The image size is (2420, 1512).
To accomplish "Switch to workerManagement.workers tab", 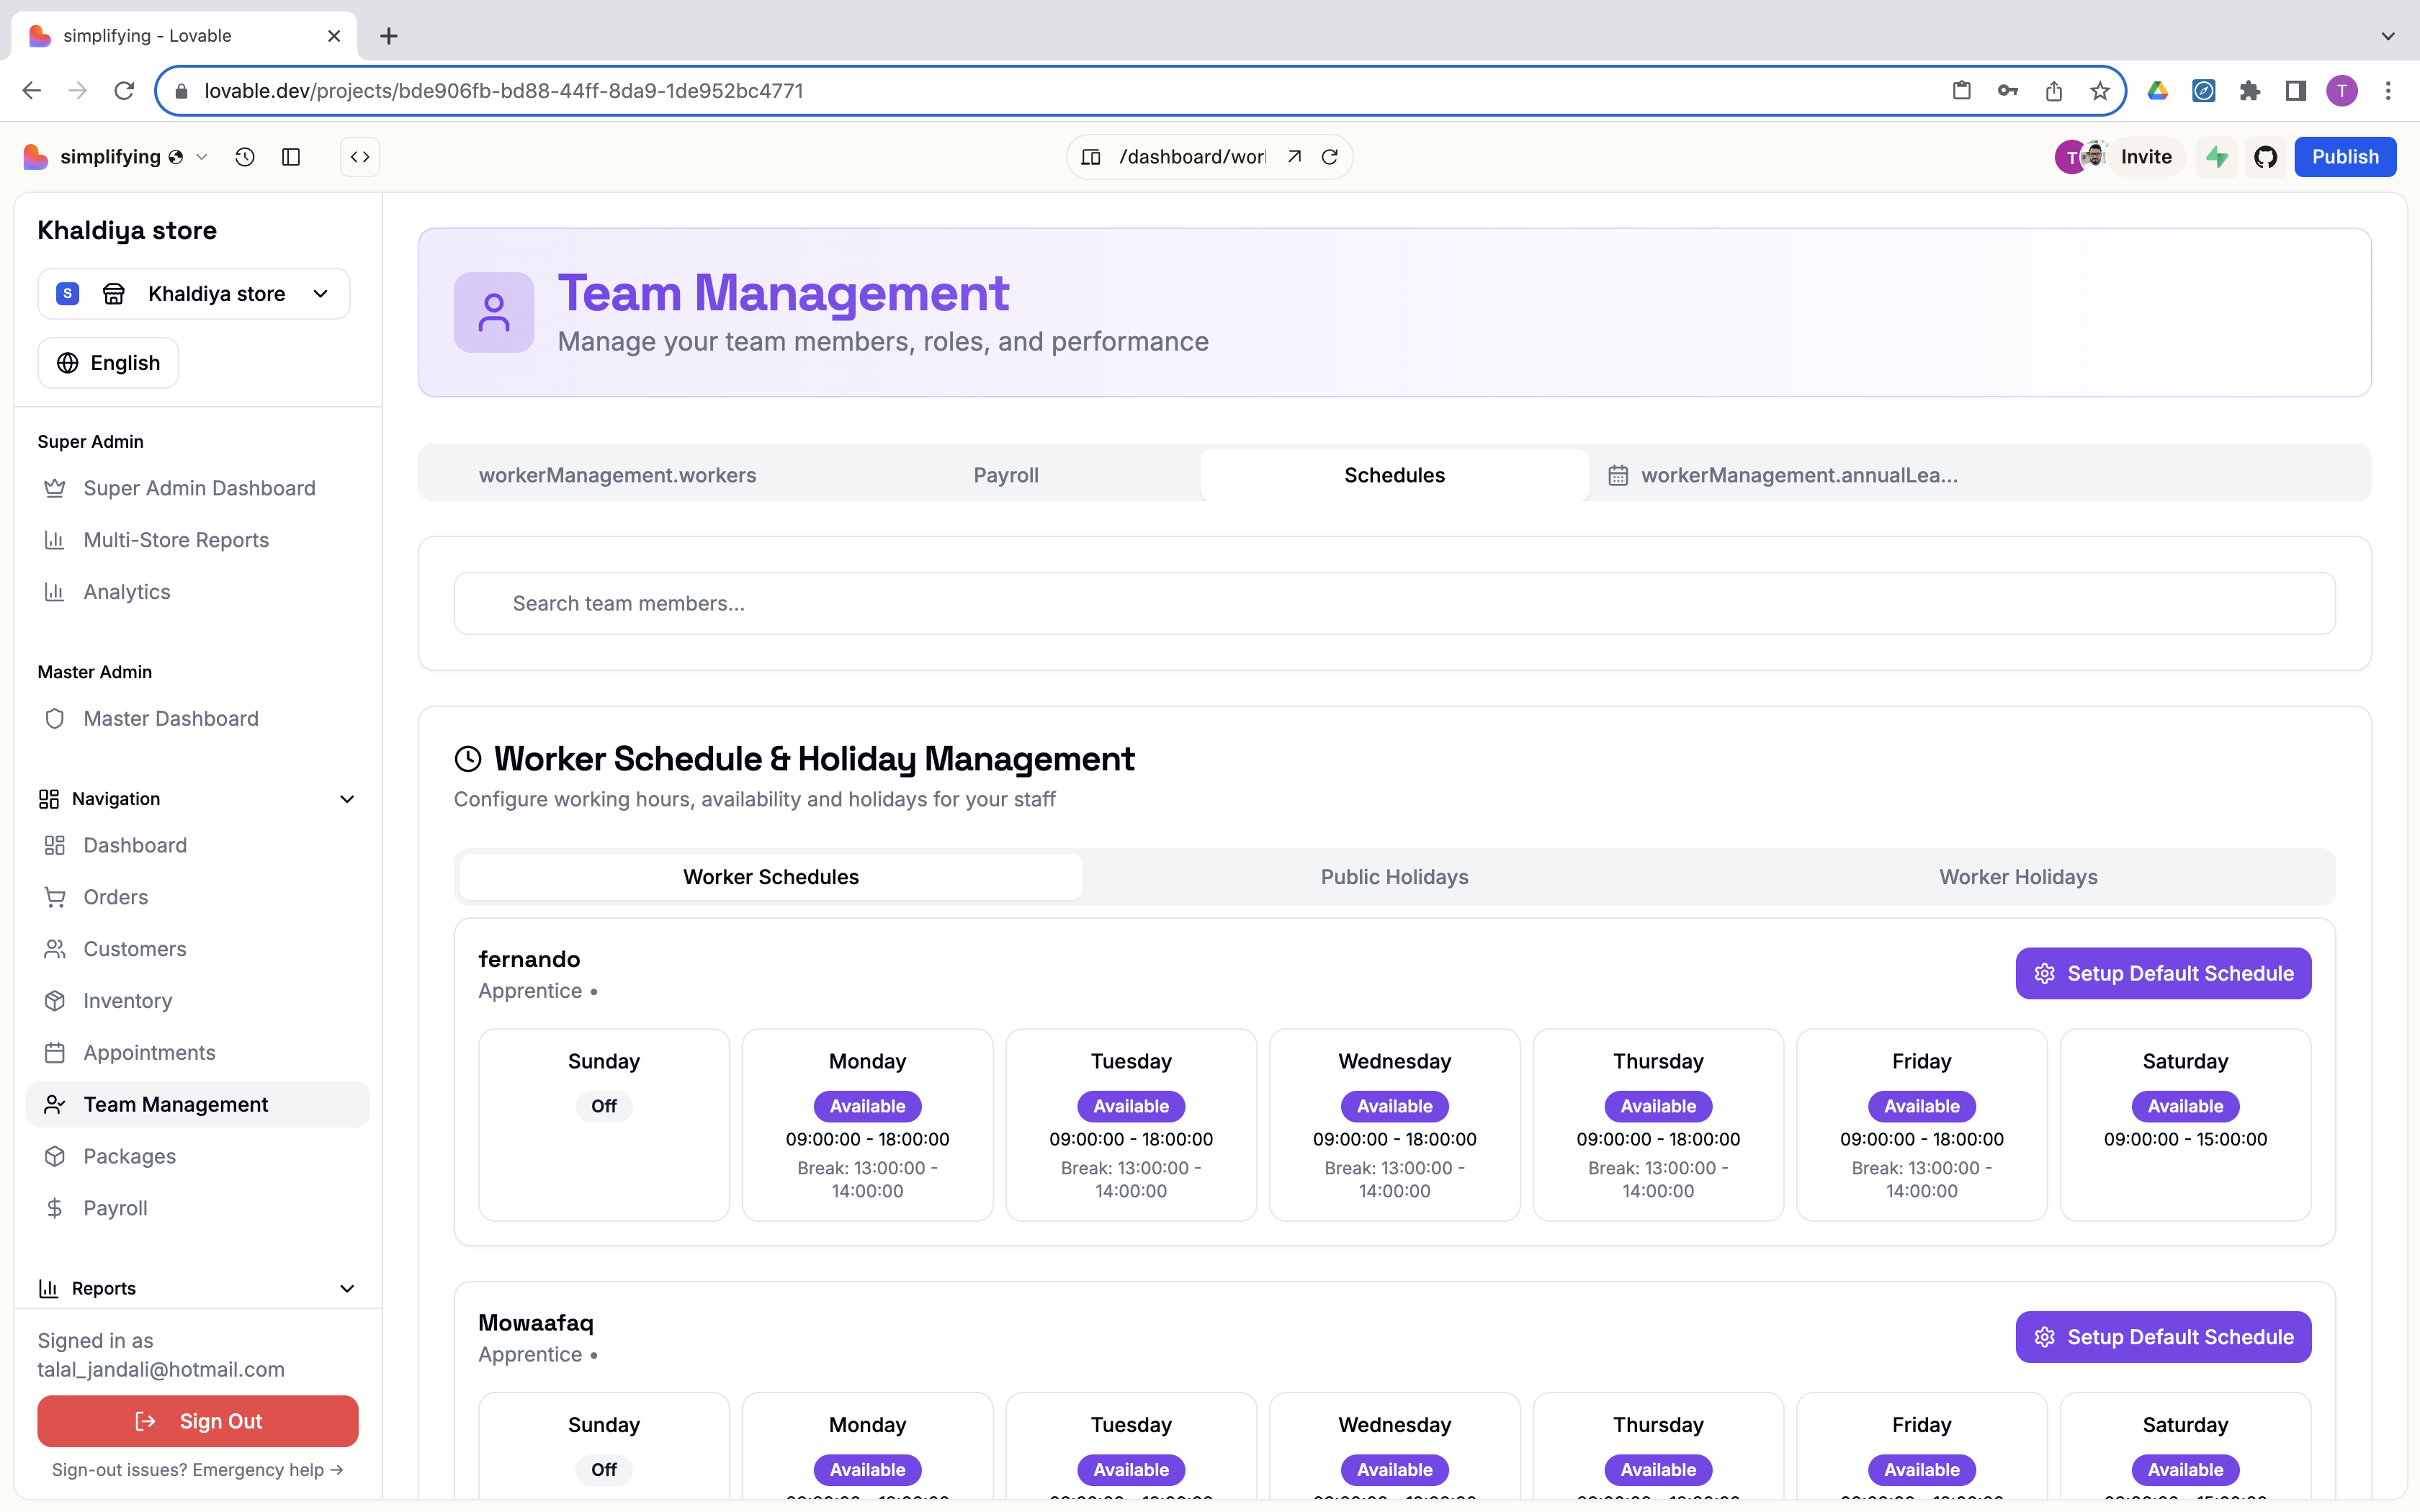I will click(617, 475).
